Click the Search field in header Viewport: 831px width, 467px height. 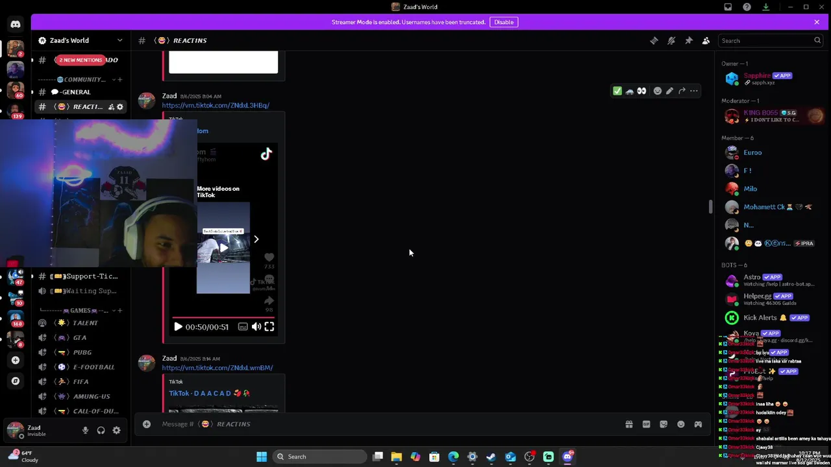click(771, 40)
